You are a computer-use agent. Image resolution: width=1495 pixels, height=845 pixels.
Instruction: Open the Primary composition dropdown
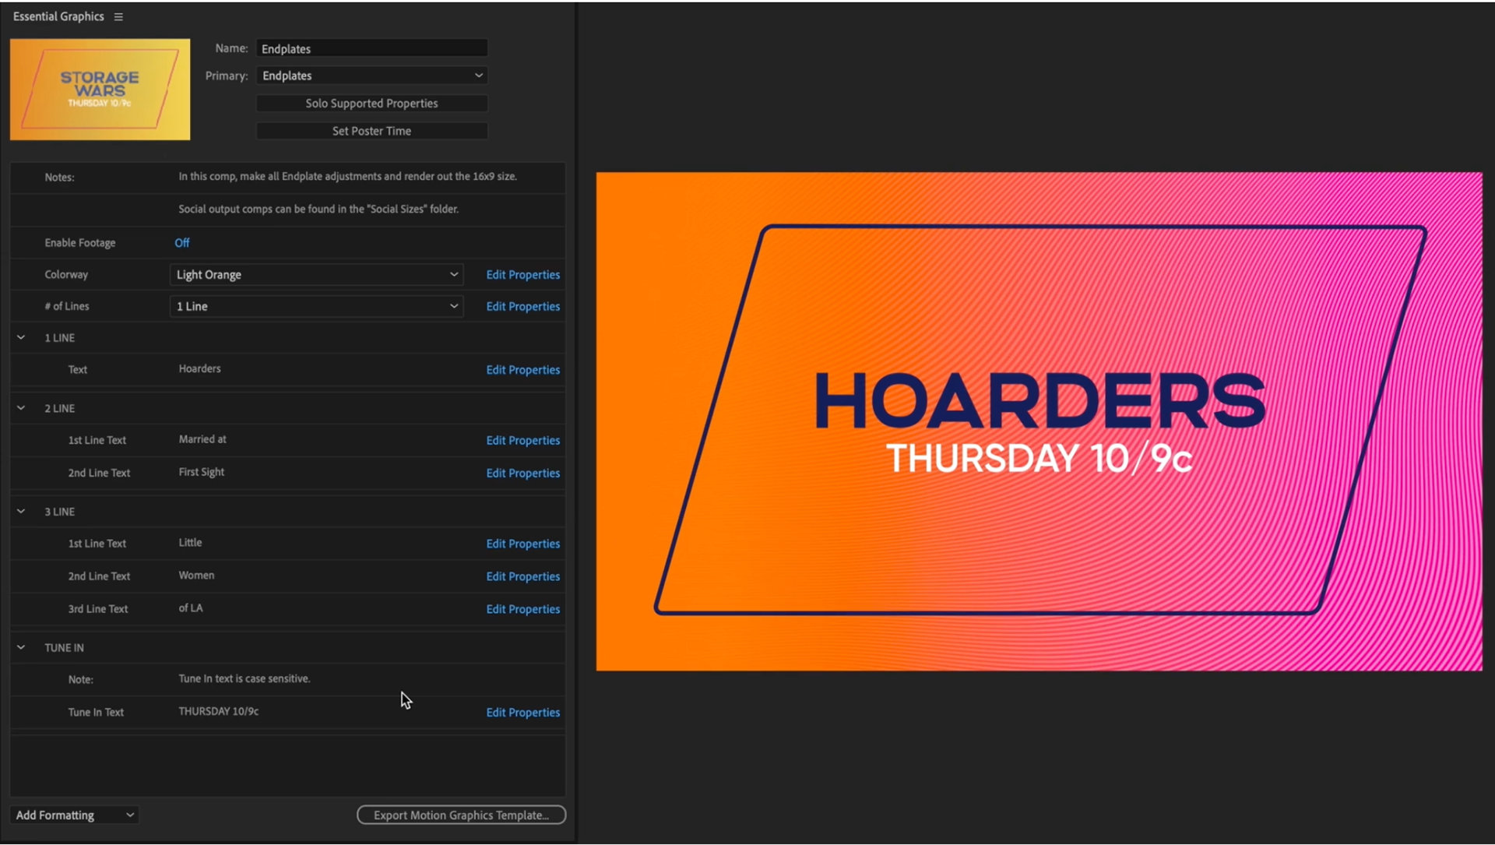(x=371, y=76)
